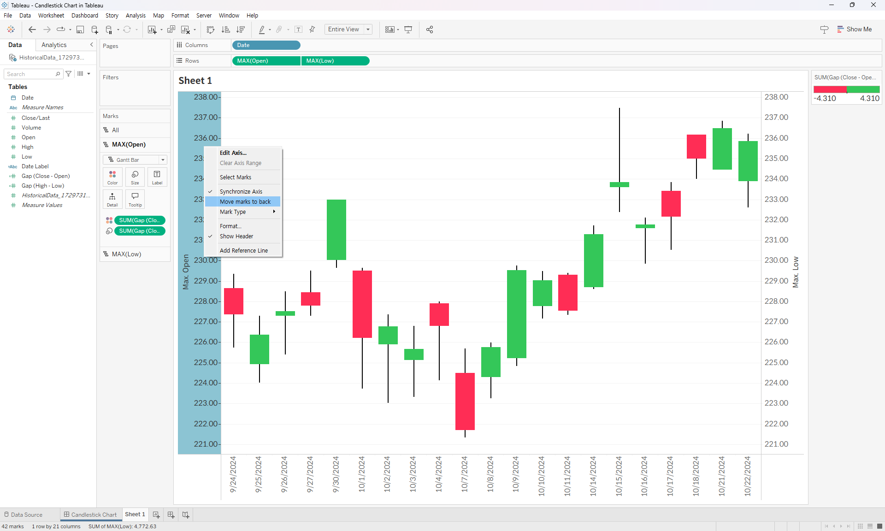Image resolution: width=885 pixels, height=531 pixels.
Task: Click the red-green color legend bar
Action: (846, 89)
